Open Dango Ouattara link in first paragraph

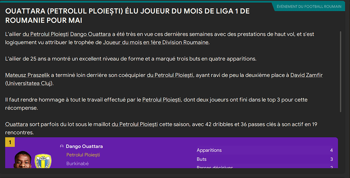[x=95, y=35]
